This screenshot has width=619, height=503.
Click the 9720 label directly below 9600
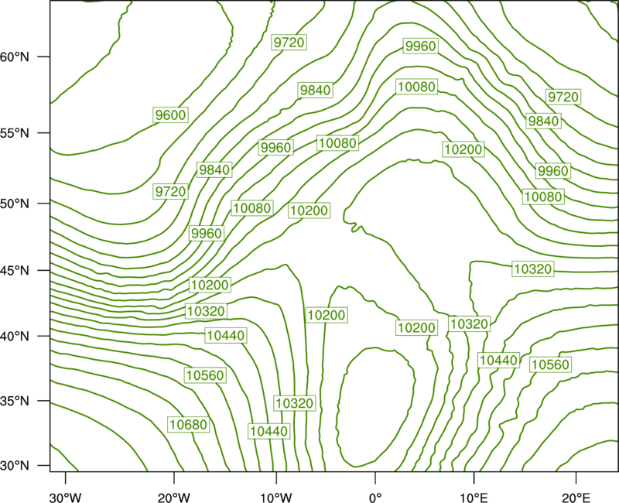pos(170,191)
